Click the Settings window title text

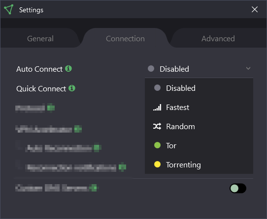click(31, 10)
